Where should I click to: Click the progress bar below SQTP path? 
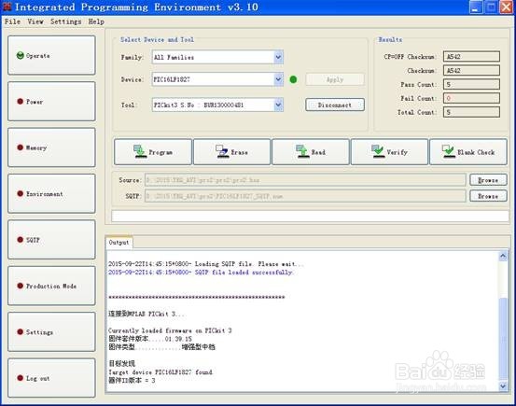point(310,216)
